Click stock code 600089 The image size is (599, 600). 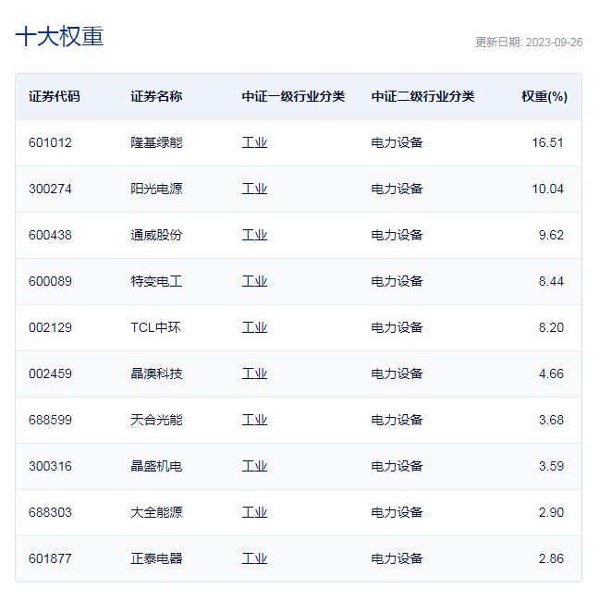pyautogui.click(x=50, y=281)
